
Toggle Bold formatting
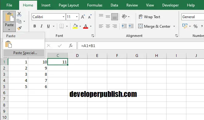click(x=35, y=26)
